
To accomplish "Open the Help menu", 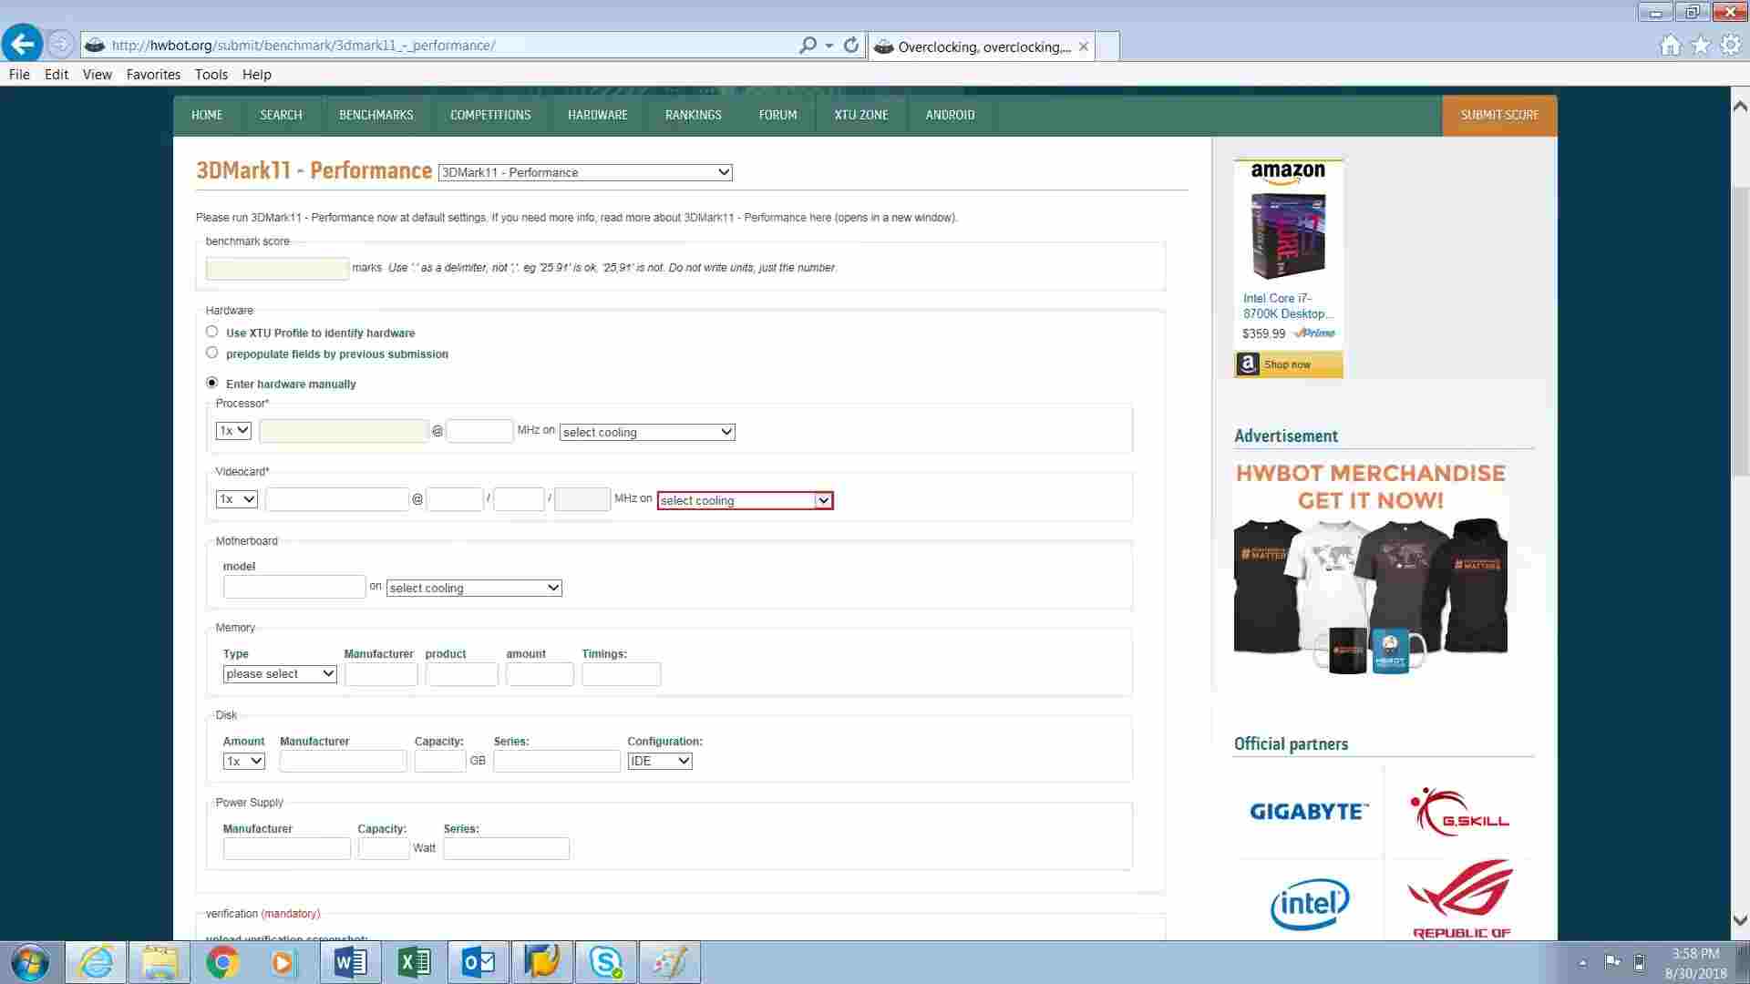I will 257,75.
